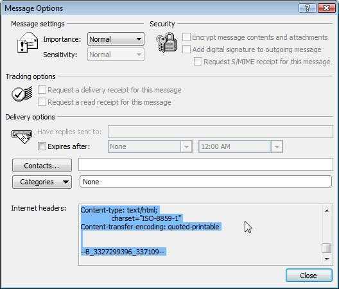Viewport: 339px width, 289px height.
Task: Check Request a delivery receipt option
Action: pos(42,89)
